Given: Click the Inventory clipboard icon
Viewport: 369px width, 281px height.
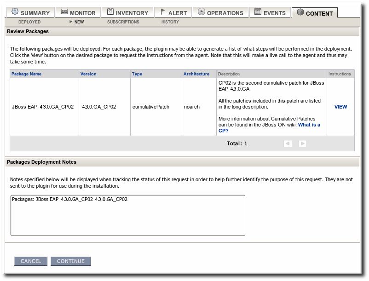Looking at the screenshot, I should coord(110,12).
